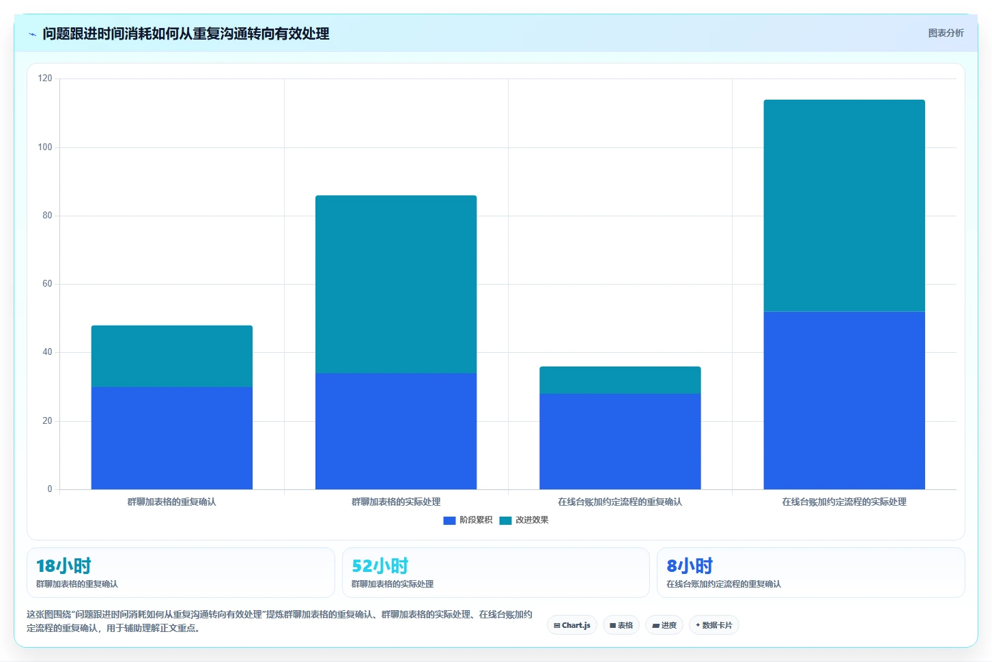The image size is (992, 662).
Task: Click the 图表分析 label in the header
Action: click(946, 33)
